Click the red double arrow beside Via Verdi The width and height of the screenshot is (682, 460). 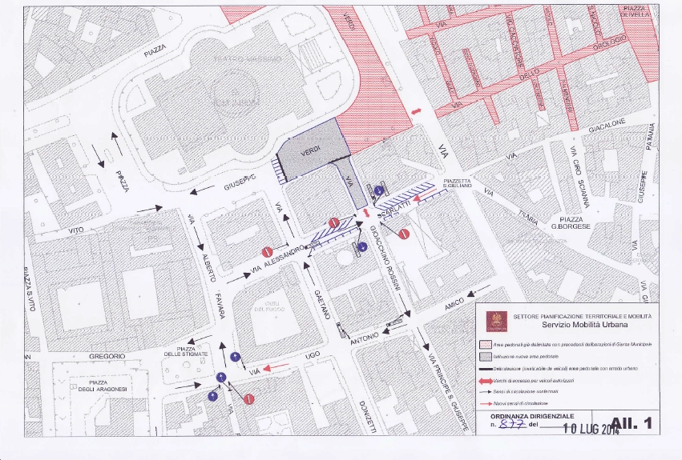[414, 113]
